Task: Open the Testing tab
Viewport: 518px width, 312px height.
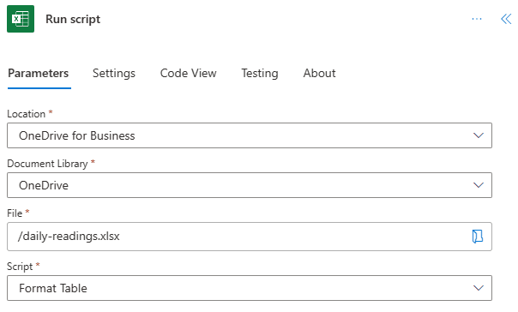Action: (260, 74)
